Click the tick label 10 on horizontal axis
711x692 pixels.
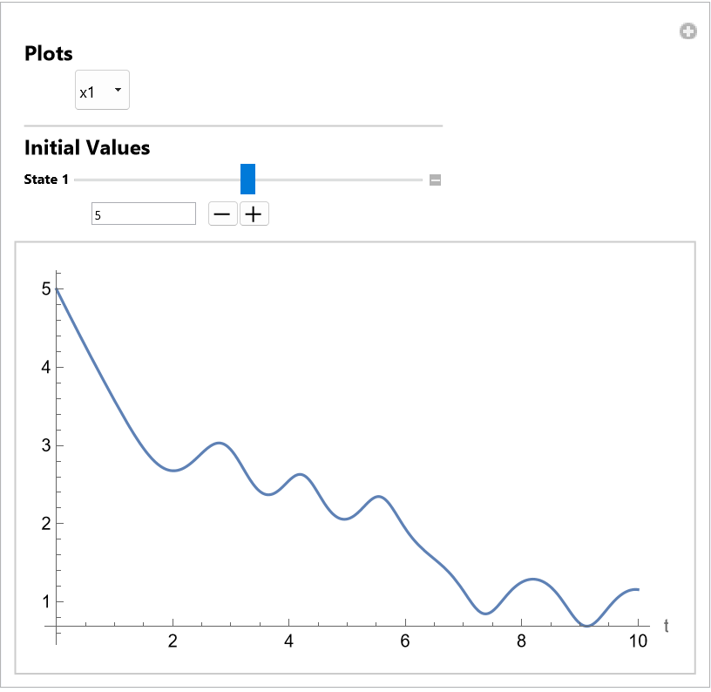pos(638,642)
